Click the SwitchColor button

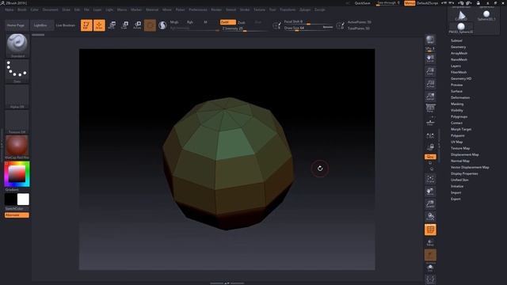14,209
